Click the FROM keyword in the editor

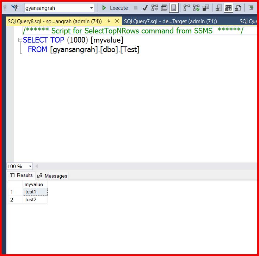click(37, 50)
